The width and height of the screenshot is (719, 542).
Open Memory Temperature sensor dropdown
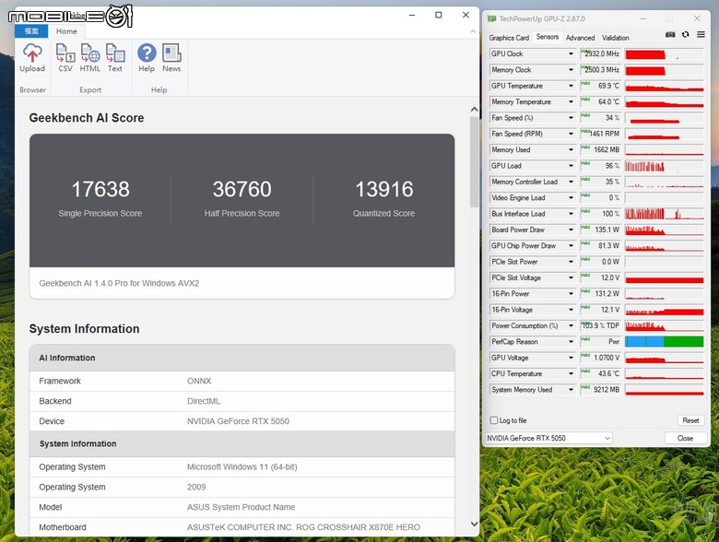pyautogui.click(x=571, y=101)
